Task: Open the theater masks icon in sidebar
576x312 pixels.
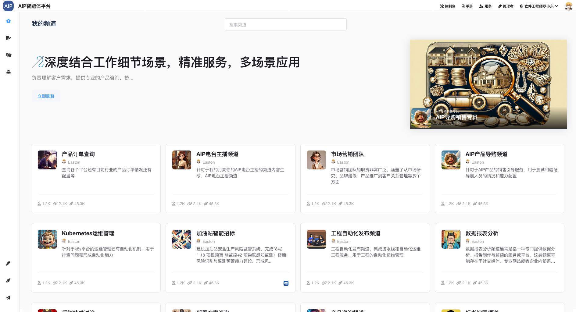Action: pos(9,55)
